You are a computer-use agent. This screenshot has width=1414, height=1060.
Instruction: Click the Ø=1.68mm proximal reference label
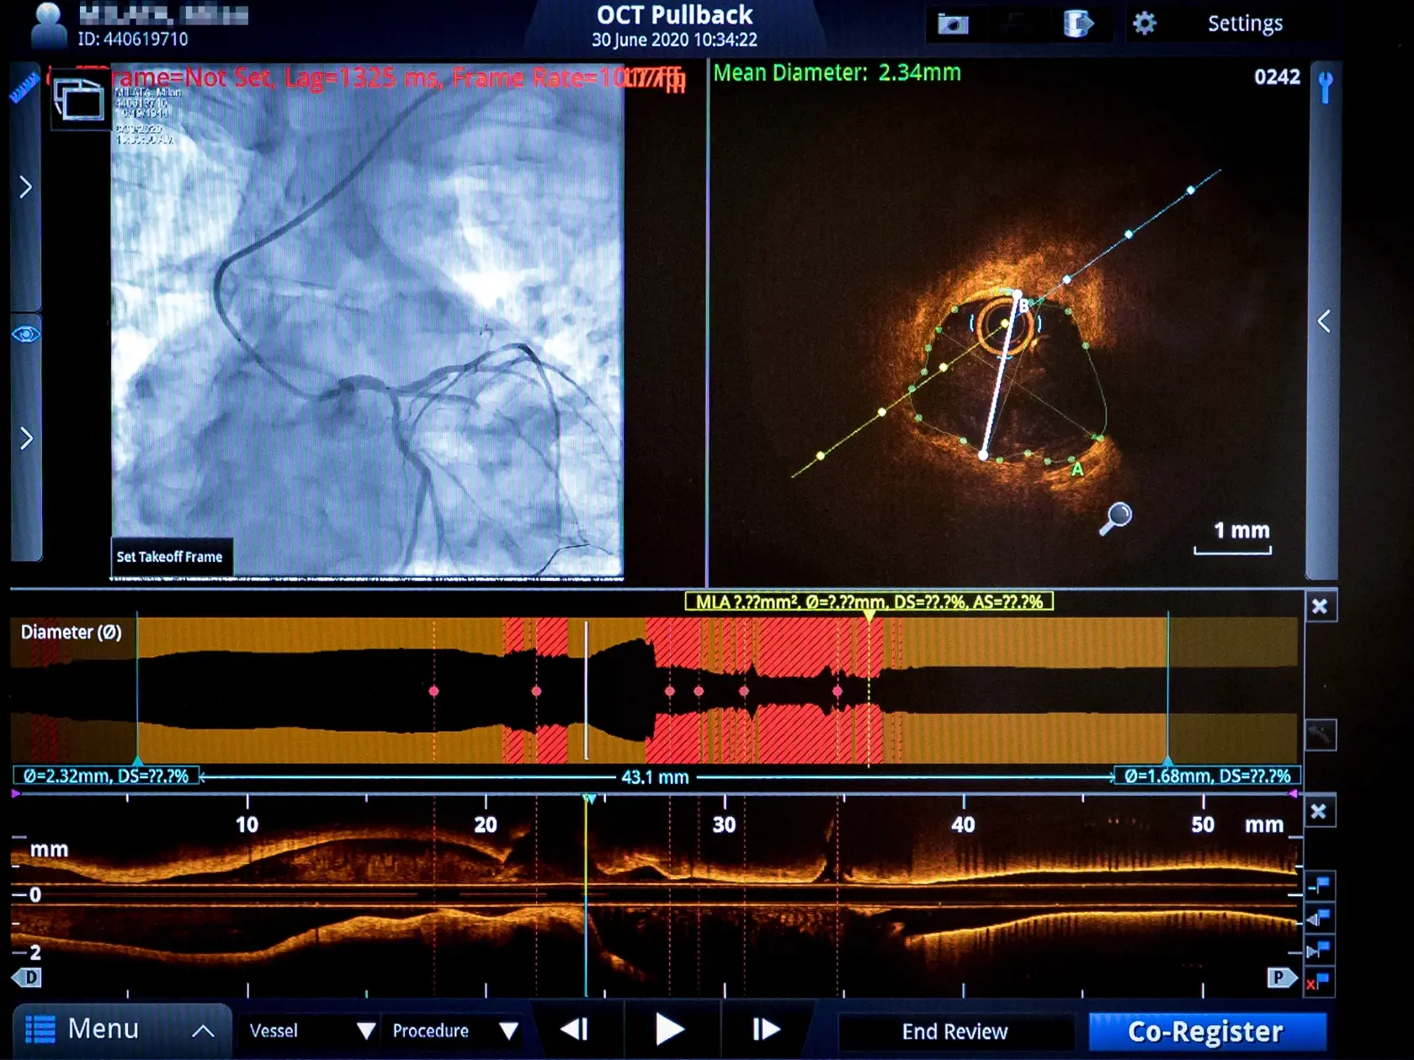pyautogui.click(x=1207, y=776)
